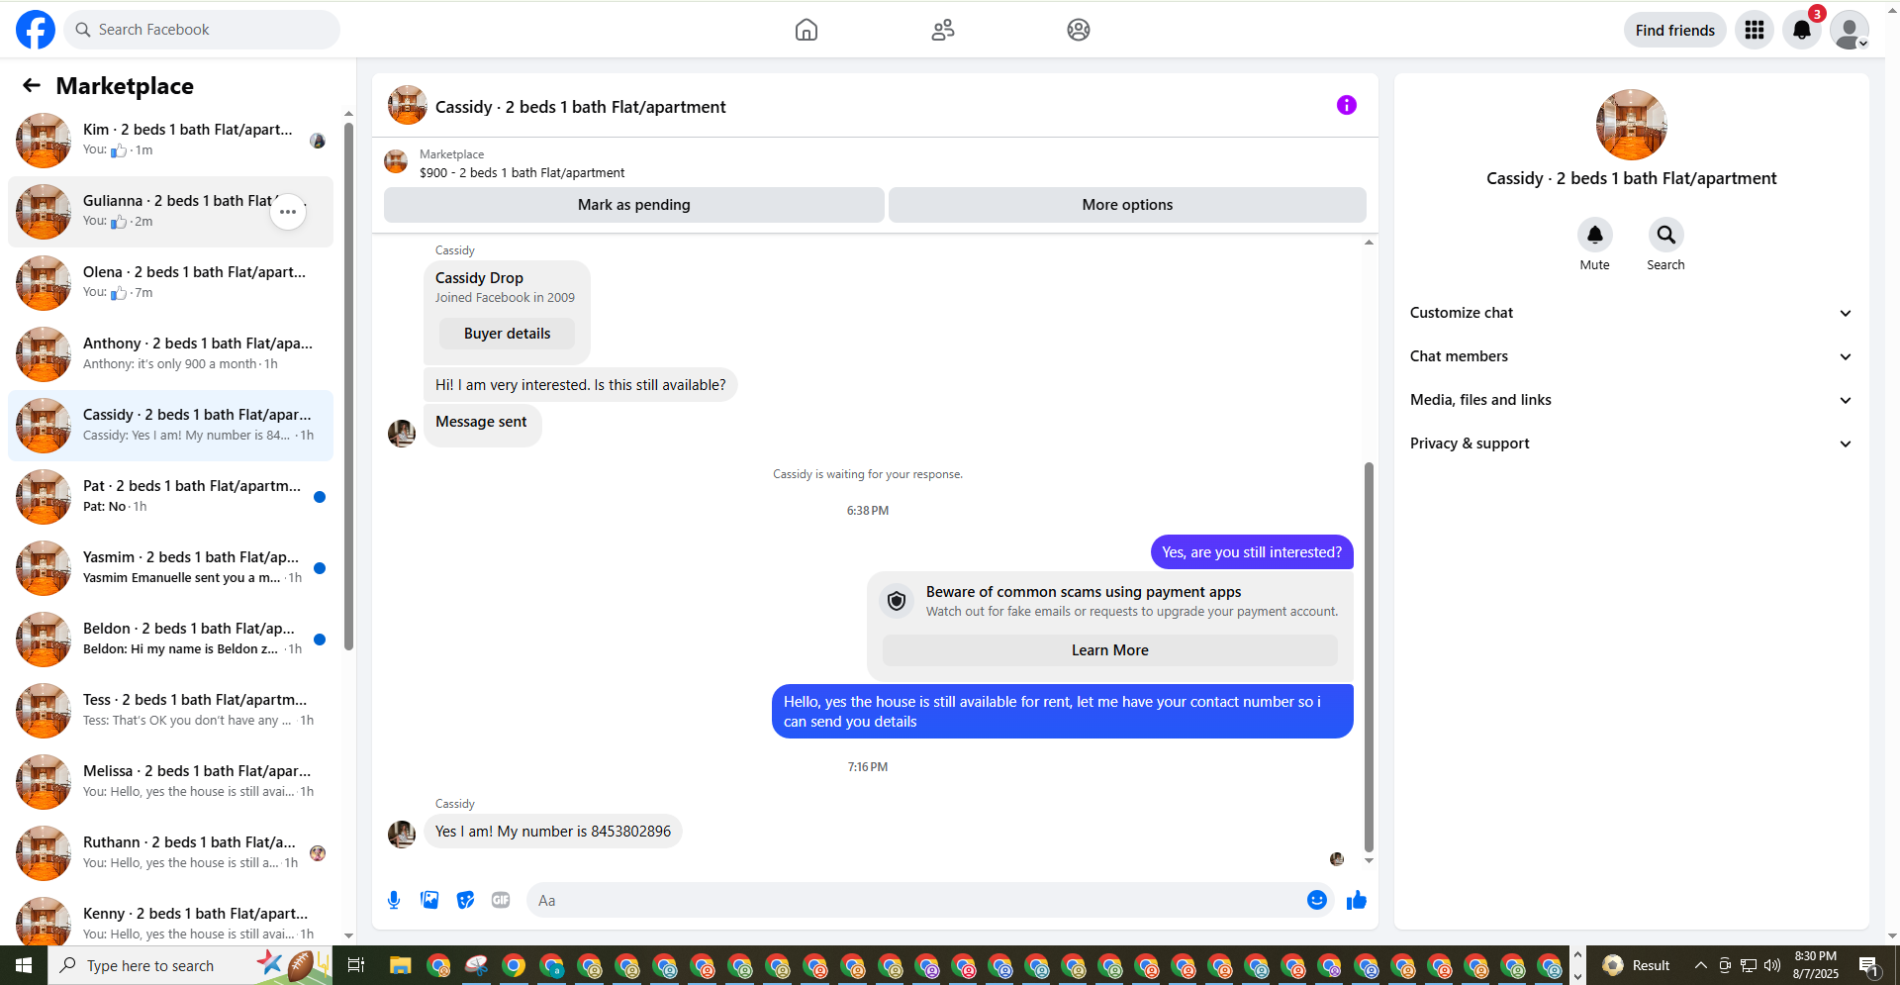Expand Chat members section
Screen dimensions: 1900x985
coord(1631,356)
